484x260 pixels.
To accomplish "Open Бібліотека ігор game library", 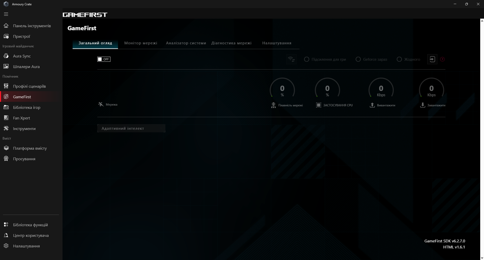I will click(x=31, y=107).
